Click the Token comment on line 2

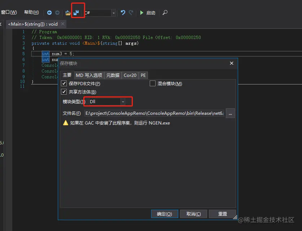(116, 38)
